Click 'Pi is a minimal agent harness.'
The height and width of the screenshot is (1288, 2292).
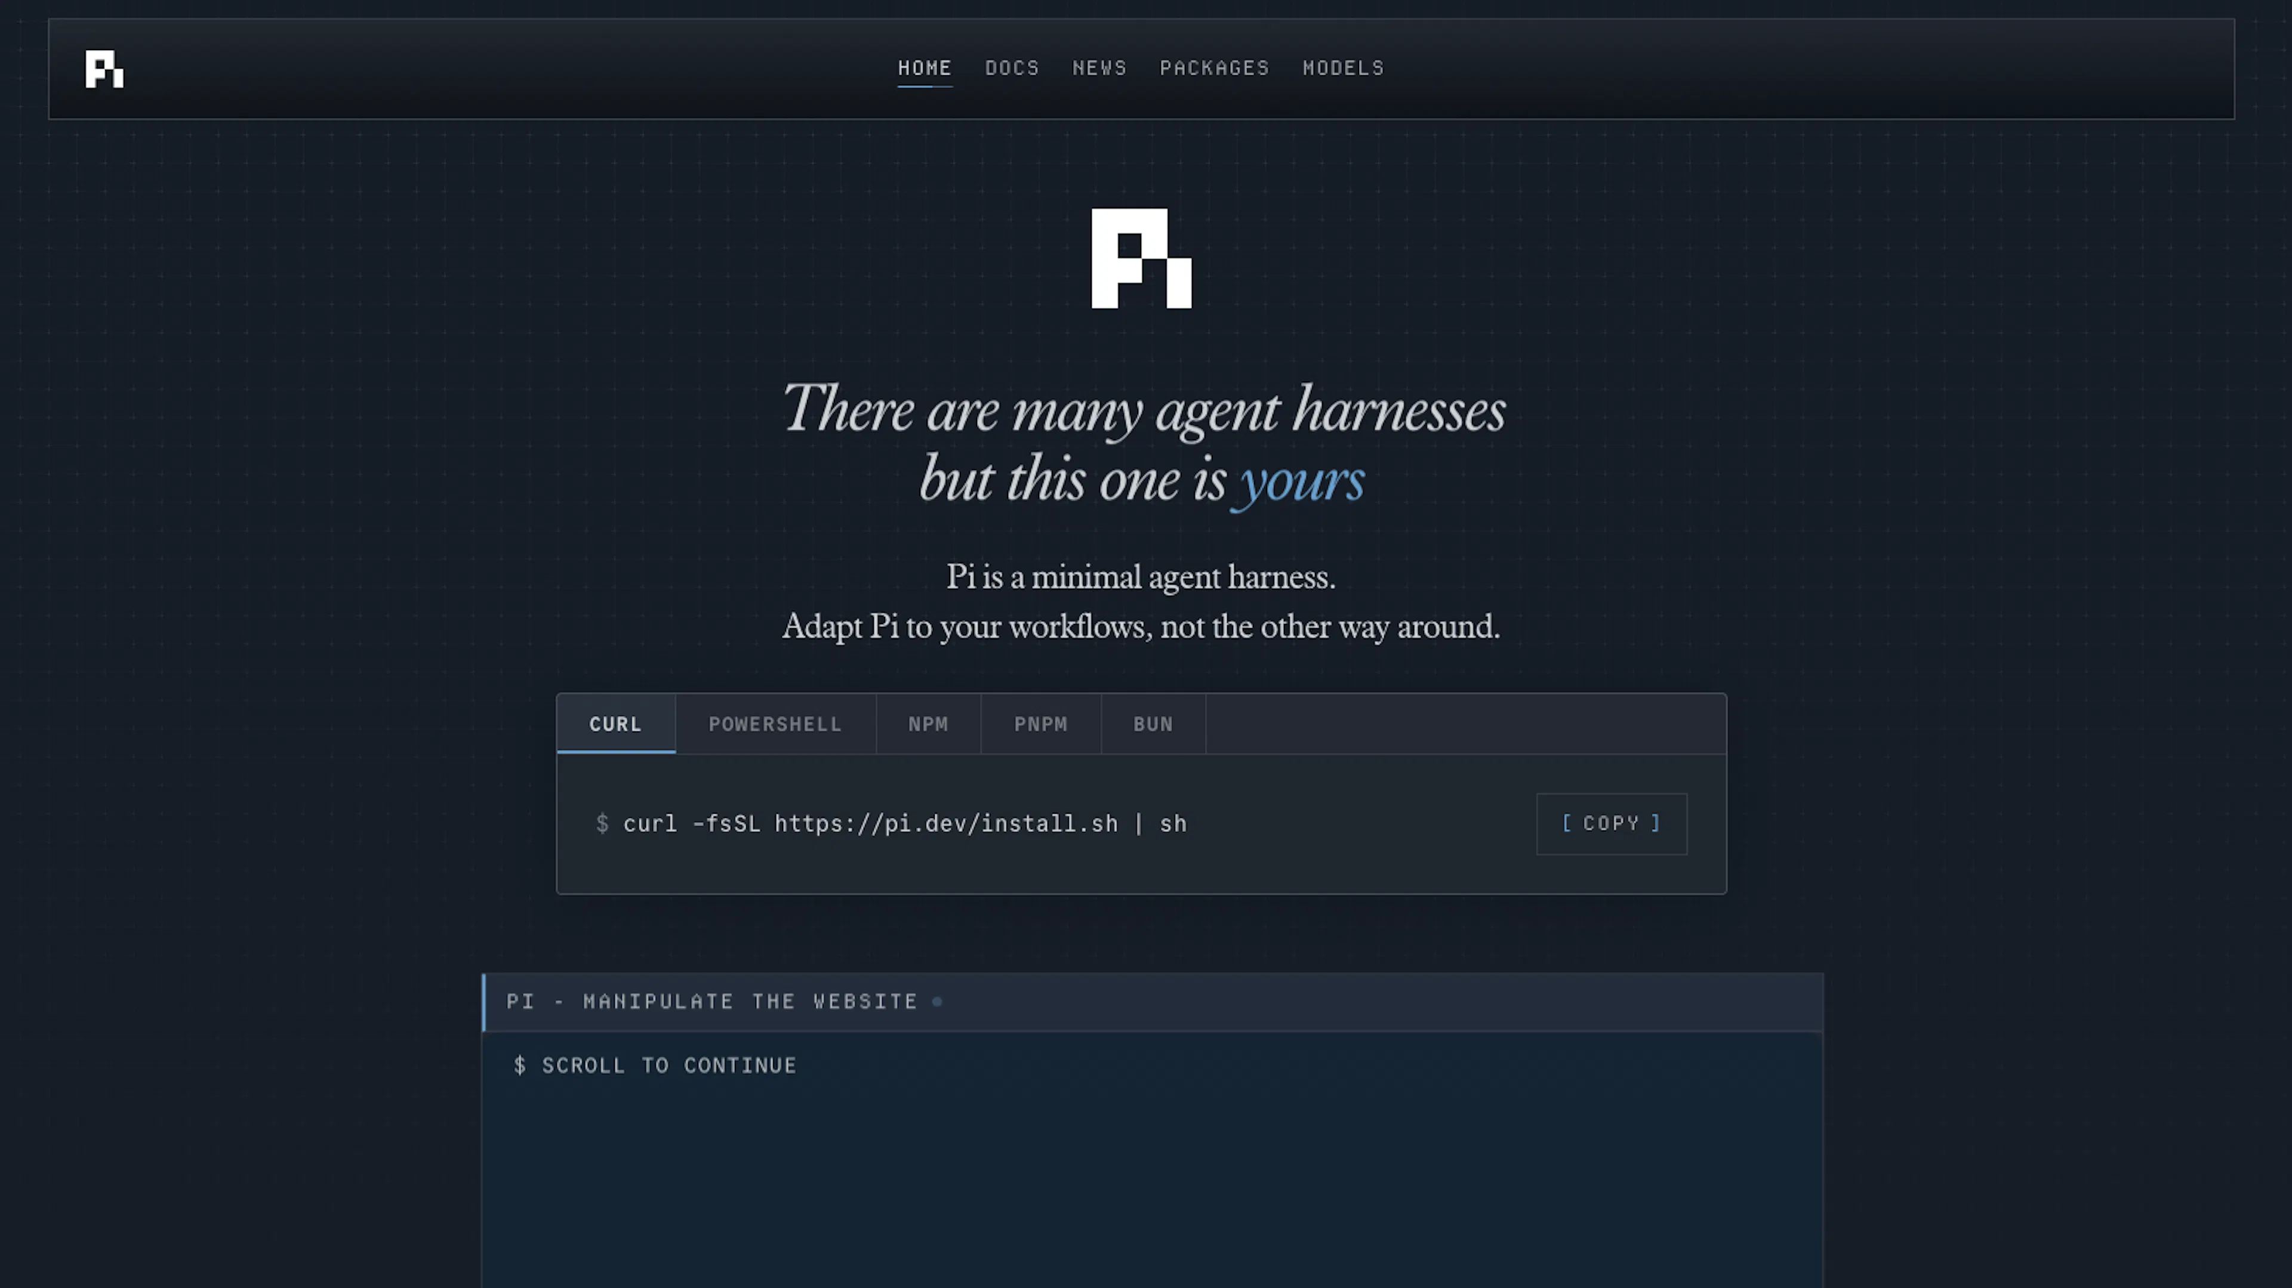click(x=1141, y=576)
